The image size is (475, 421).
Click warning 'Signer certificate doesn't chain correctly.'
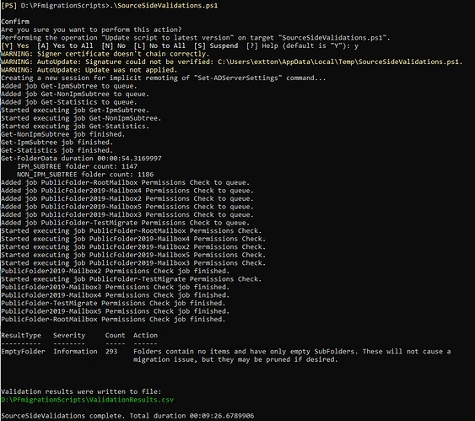[105, 54]
